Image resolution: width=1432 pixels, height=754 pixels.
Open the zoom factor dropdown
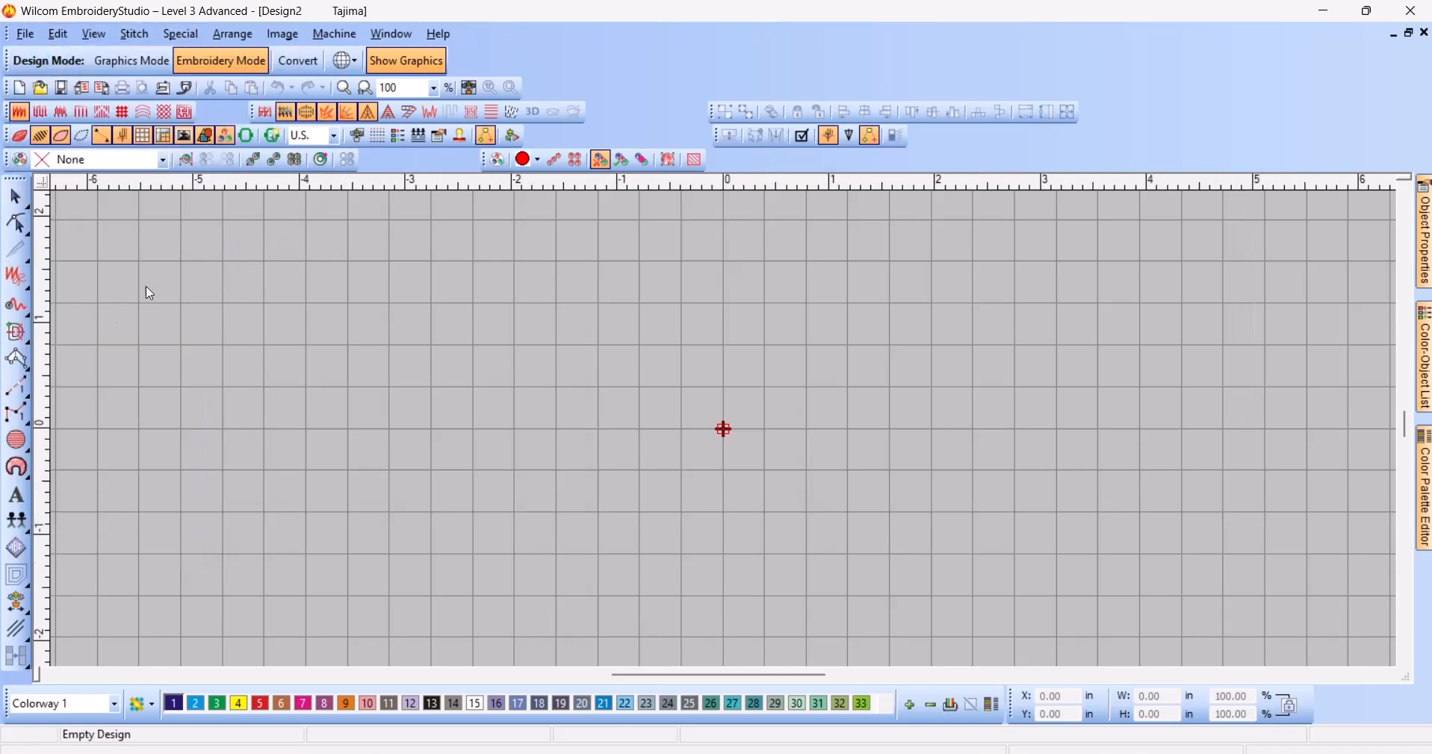[x=433, y=88]
